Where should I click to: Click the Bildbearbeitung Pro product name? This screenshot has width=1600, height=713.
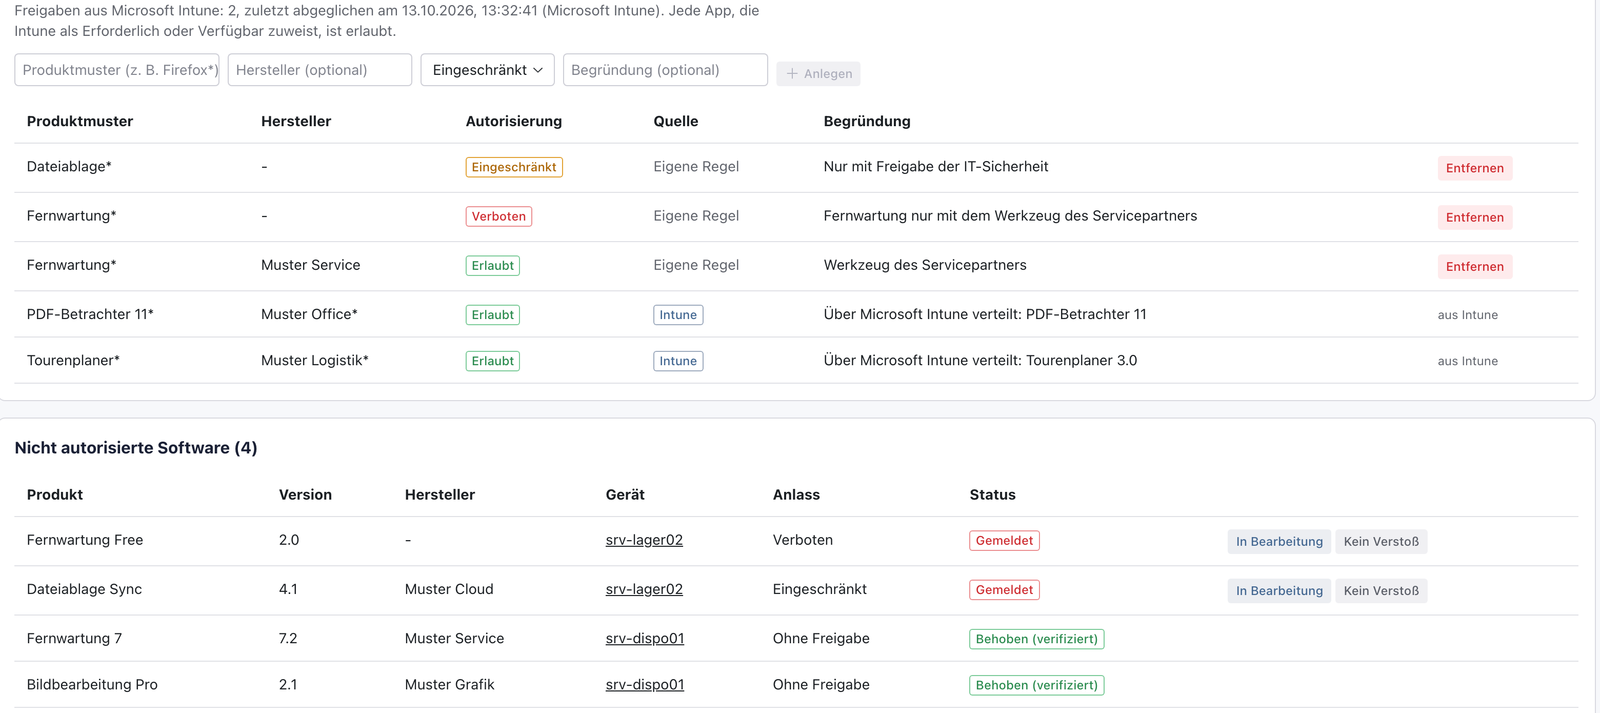point(92,684)
